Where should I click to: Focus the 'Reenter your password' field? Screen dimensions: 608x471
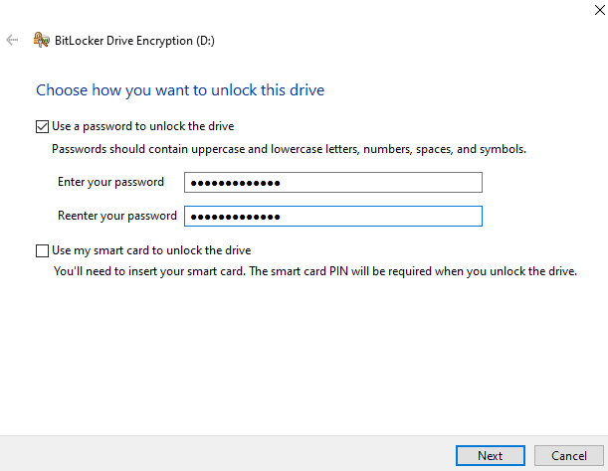click(x=333, y=217)
